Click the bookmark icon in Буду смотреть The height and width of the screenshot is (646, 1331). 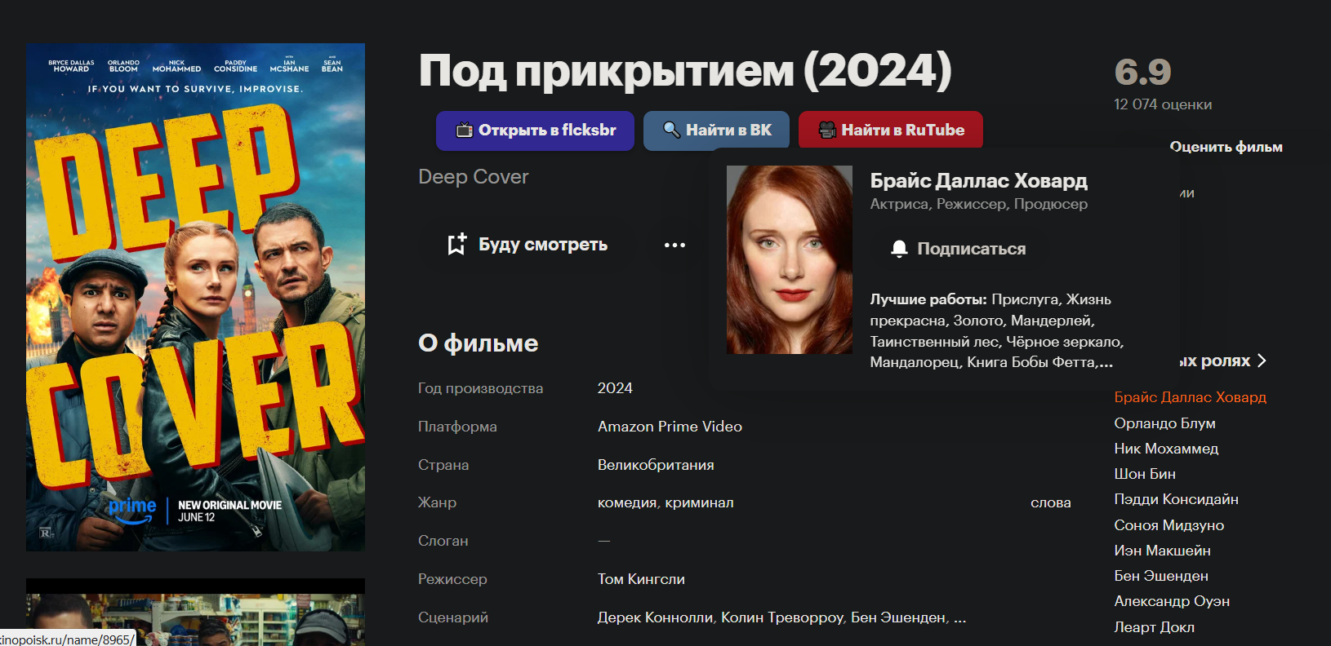[456, 245]
